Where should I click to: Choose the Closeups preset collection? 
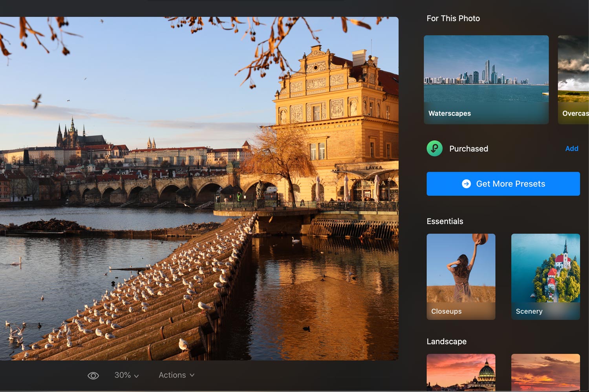[x=461, y=276]
